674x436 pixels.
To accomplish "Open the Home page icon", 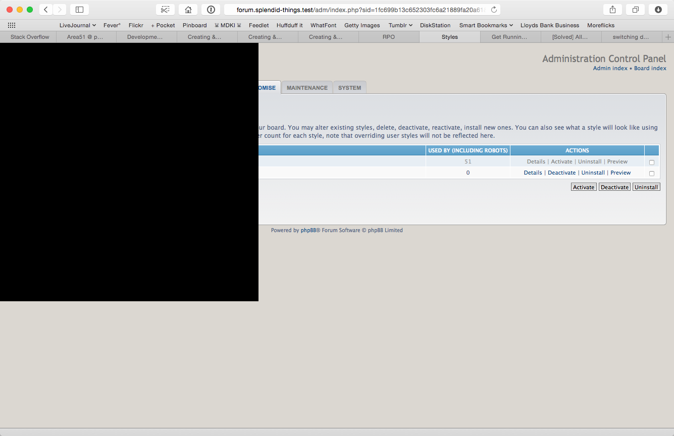I will (188, 10).
